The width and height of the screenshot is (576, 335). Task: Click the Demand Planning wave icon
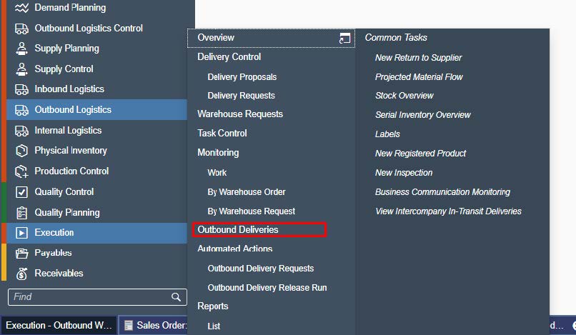point(21,8)
